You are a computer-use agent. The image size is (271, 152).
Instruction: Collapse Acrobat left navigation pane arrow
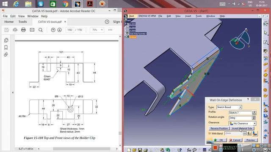tap(13, 92)
